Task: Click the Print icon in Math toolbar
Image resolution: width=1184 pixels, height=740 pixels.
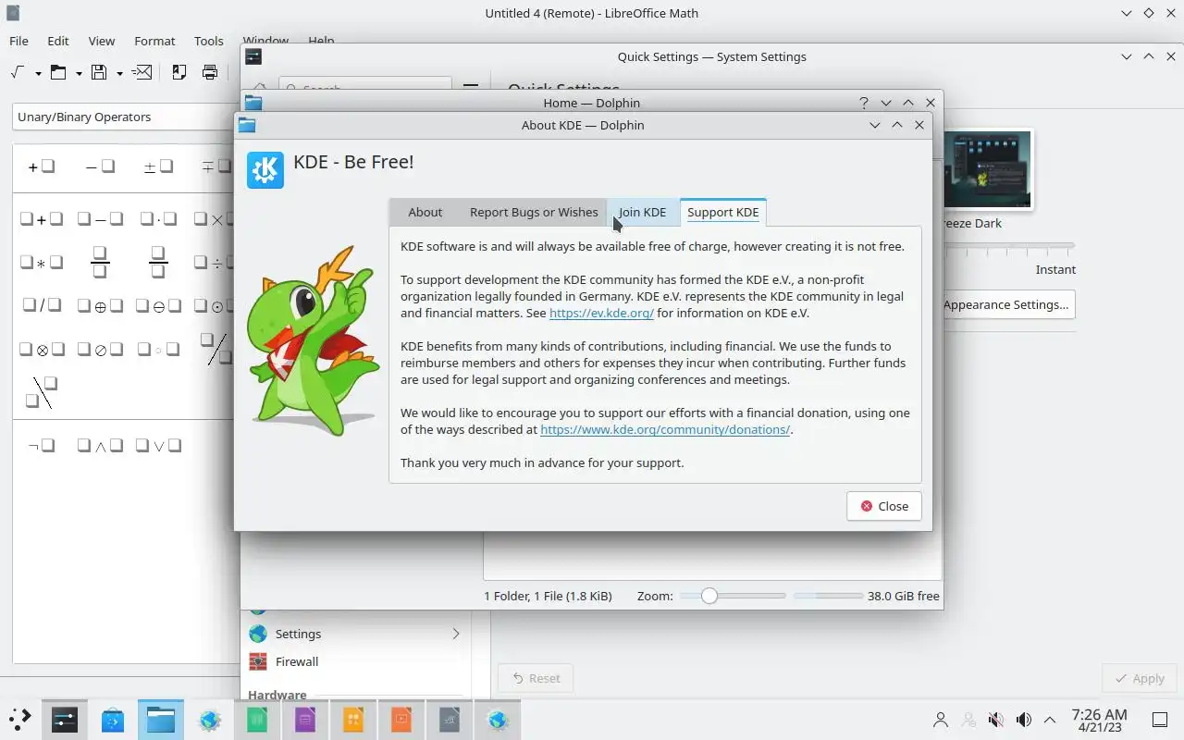Action: coord(210,72)
